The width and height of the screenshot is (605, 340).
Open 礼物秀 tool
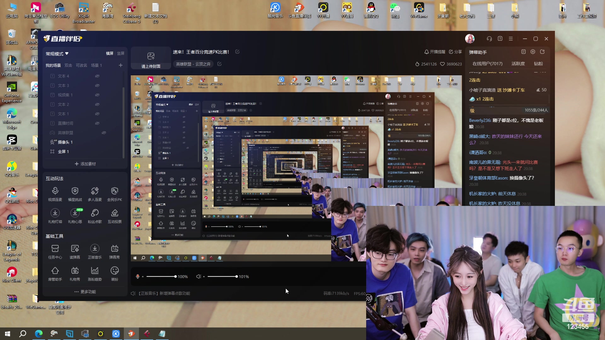click(75, 274)
